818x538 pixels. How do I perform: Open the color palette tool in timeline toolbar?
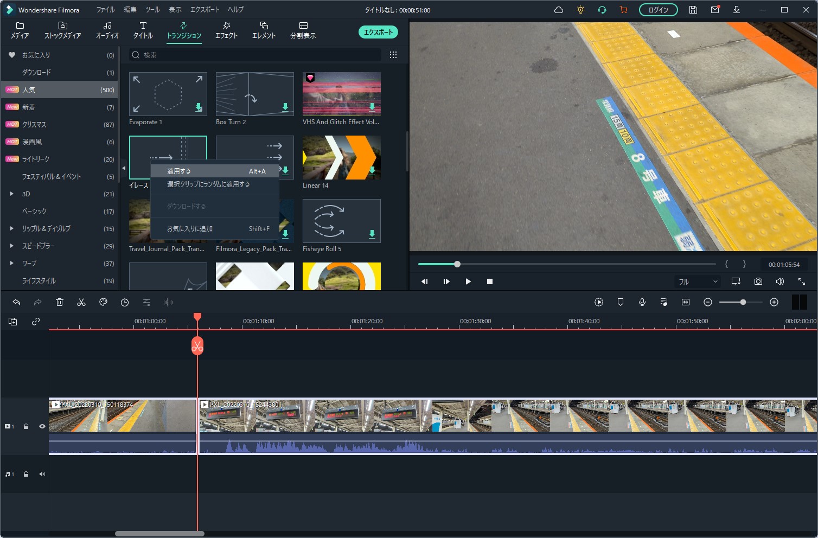click(x=103, y=302)
